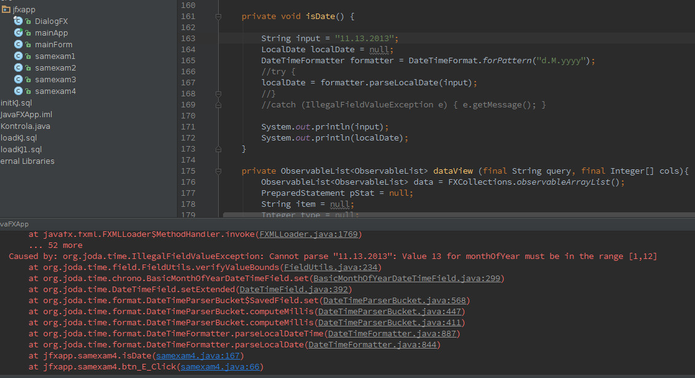Open the Kontrola.java file
Viewport: 695px width, 378px height.
click(x=25, y=126)
